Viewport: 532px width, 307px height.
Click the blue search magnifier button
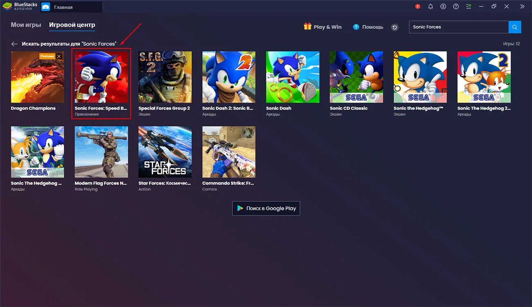click(x=515, y=27)
